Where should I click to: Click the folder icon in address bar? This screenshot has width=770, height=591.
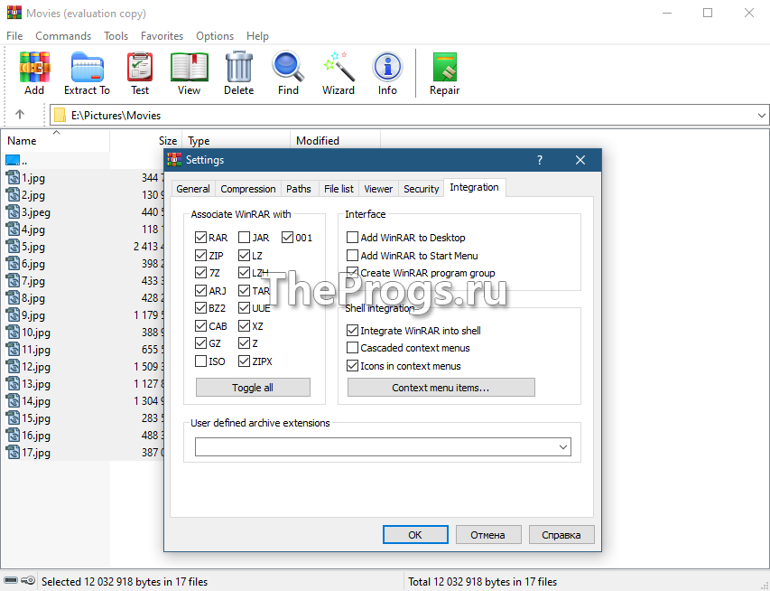(60, 115)
